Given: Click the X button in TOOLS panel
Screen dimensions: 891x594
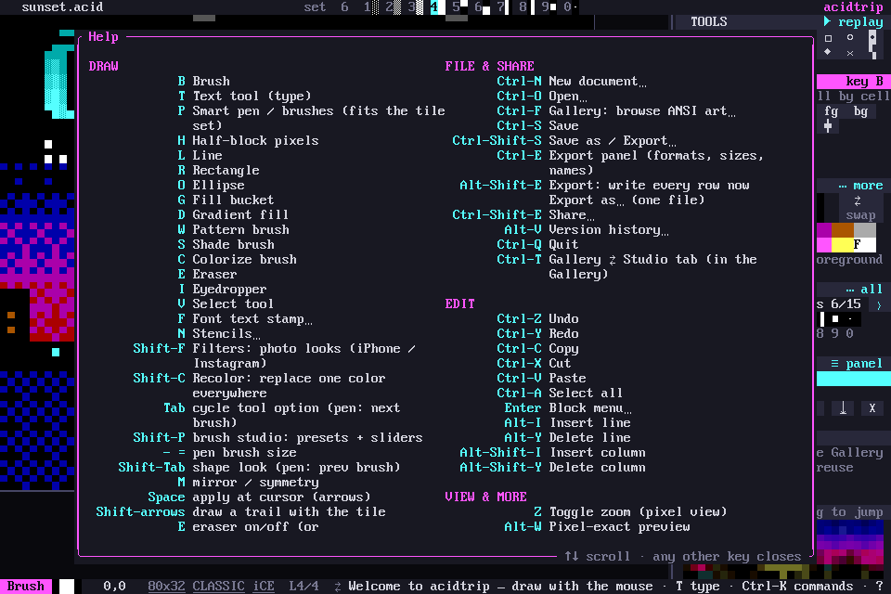Looking at the screenshot, I should (x=872, y=408).
